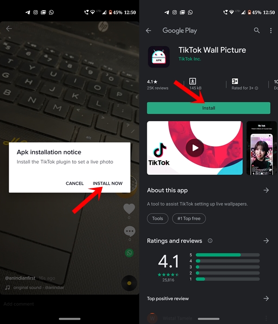Screen dimensions: 278x324
Task: Select the #1 Top free chip
Action: point(189,218)
